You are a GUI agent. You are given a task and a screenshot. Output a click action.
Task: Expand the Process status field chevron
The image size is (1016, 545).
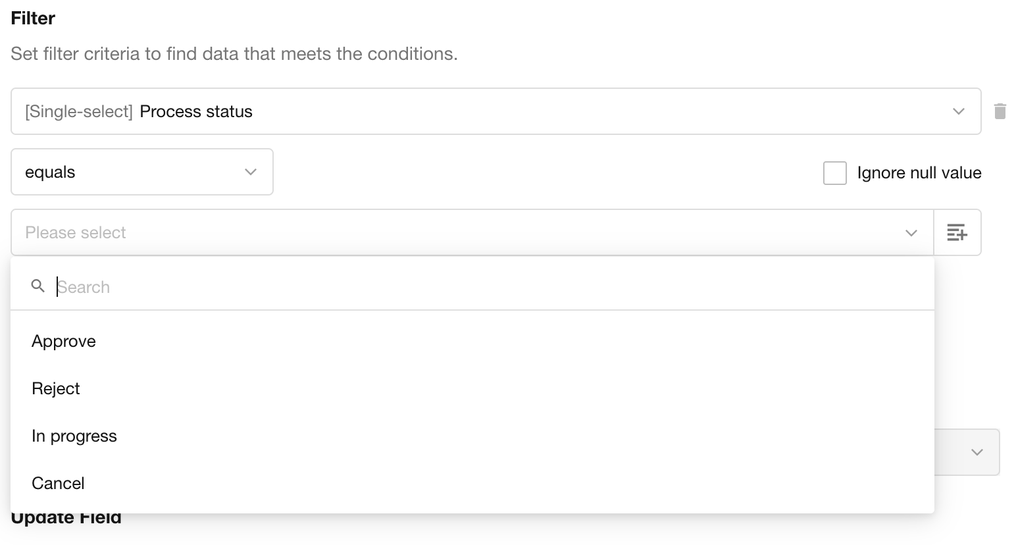click(x=958, y=111)
